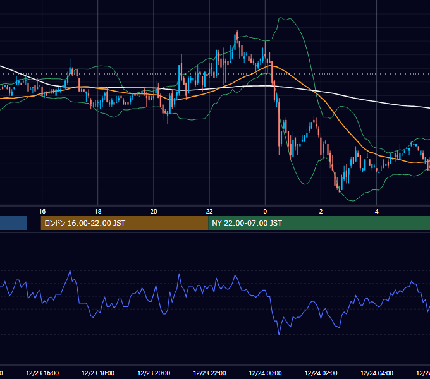This screenshot has height=379, width=430.
Task: Click the 12/23 20:00 date label
Action: (154, 373)
